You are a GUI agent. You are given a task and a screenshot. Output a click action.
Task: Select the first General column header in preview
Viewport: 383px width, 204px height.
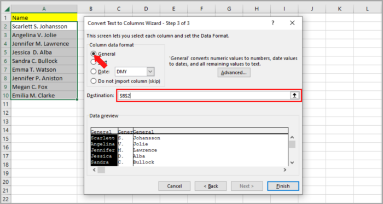tap(105, 132)
